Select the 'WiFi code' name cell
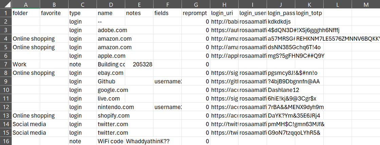Screen dimensions: 380x145 (x=111, y=141)
